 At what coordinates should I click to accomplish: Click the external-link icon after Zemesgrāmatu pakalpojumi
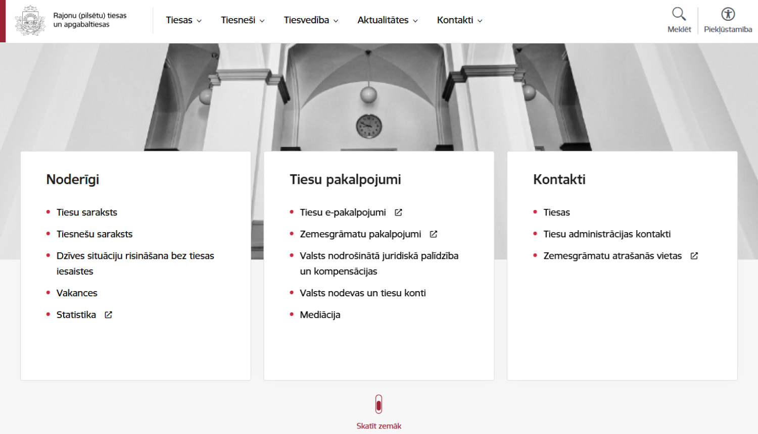(433, 234)
